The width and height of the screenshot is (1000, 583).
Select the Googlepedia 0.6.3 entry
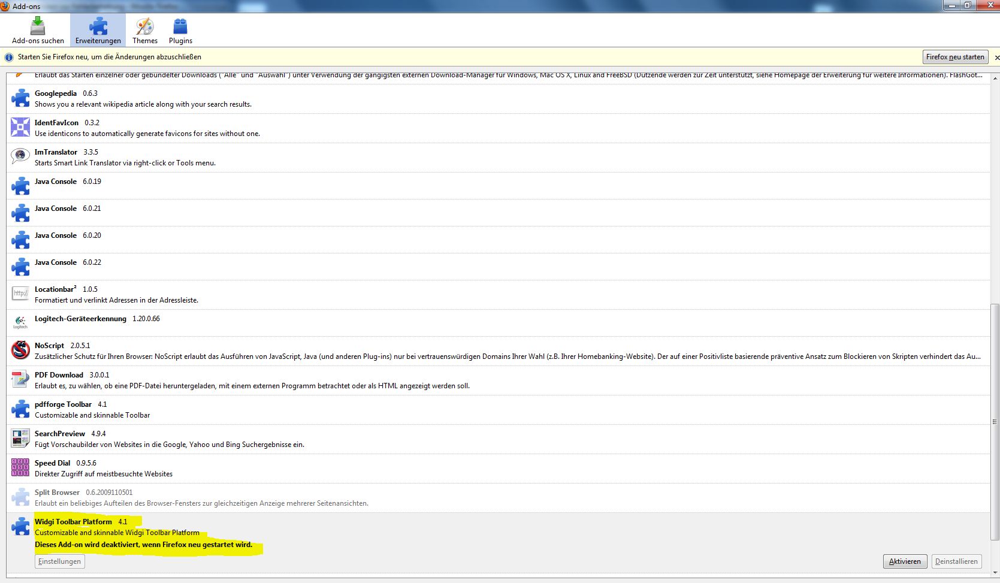pyautogui.click(x=498, y=99)
